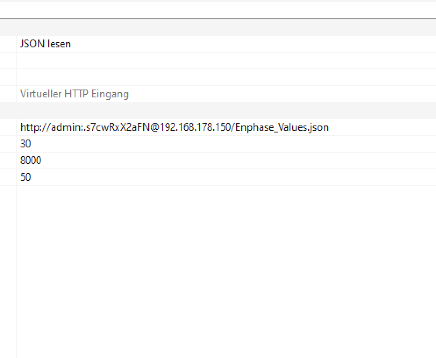Viewport: 436px width, 358px height.
Task: Click the left label cell beside value 50
Action: tap(7, 177)
